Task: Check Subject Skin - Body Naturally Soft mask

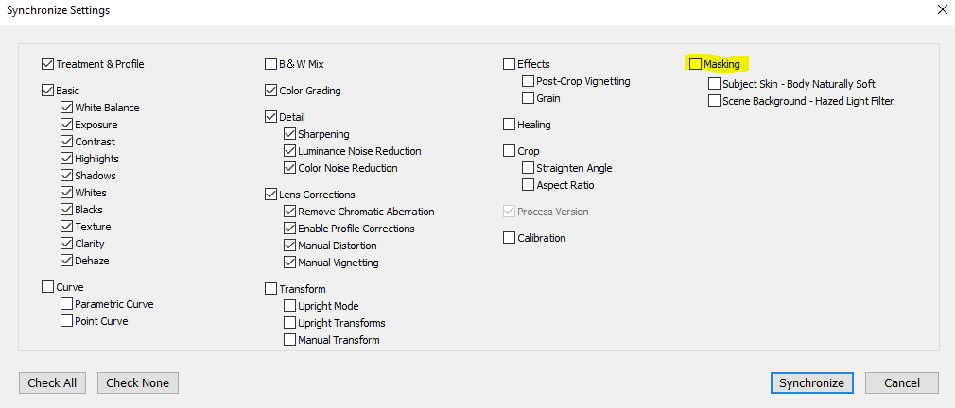Action: 714,84
